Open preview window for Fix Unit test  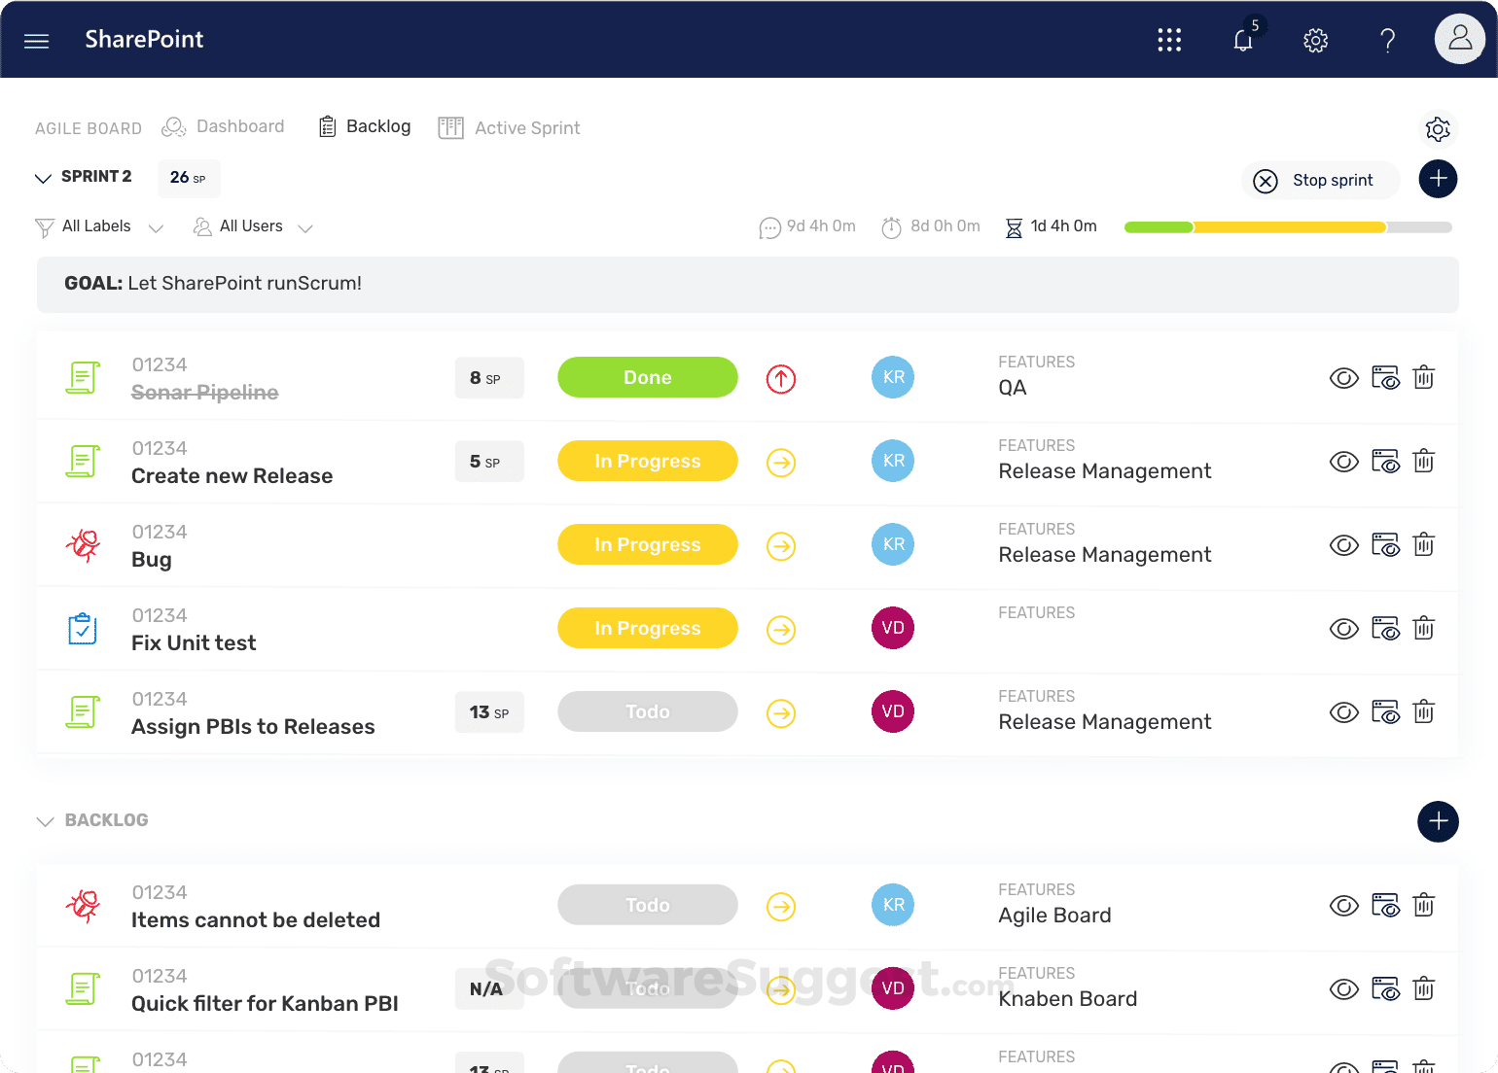click(1385, 628)
